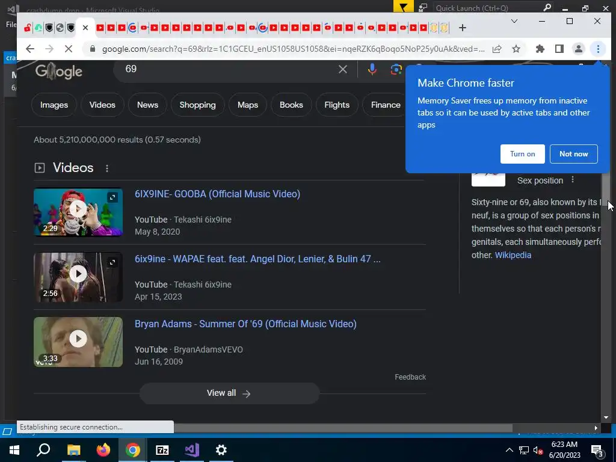Image resolution: width=616 pixels, height=462 pixels.
Task: Switch to Visual Studio from the taskbar
Action: point(192,450)
